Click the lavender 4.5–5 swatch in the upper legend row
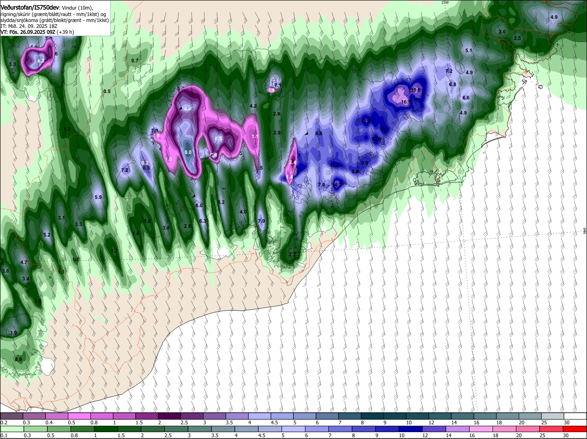 pyautogui.click(x=282, y=416)
